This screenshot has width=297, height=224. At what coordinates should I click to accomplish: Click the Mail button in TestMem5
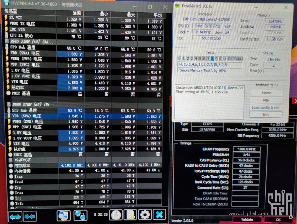coord(266,100)
